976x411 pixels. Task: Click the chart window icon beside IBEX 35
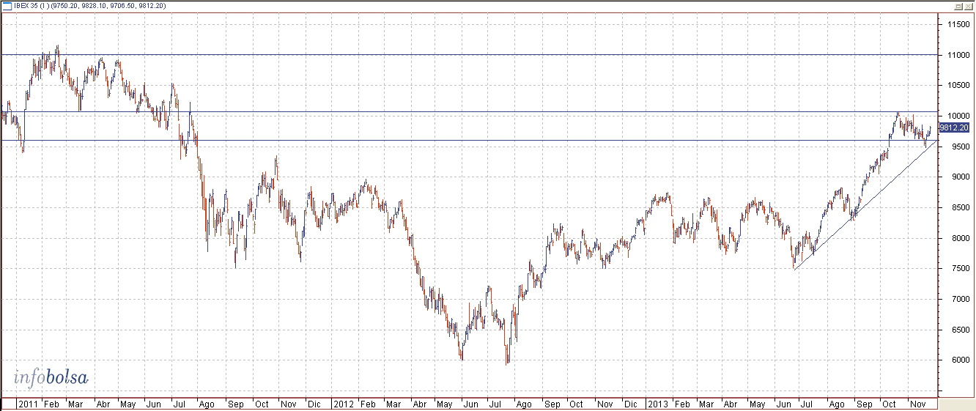(7, 6)
